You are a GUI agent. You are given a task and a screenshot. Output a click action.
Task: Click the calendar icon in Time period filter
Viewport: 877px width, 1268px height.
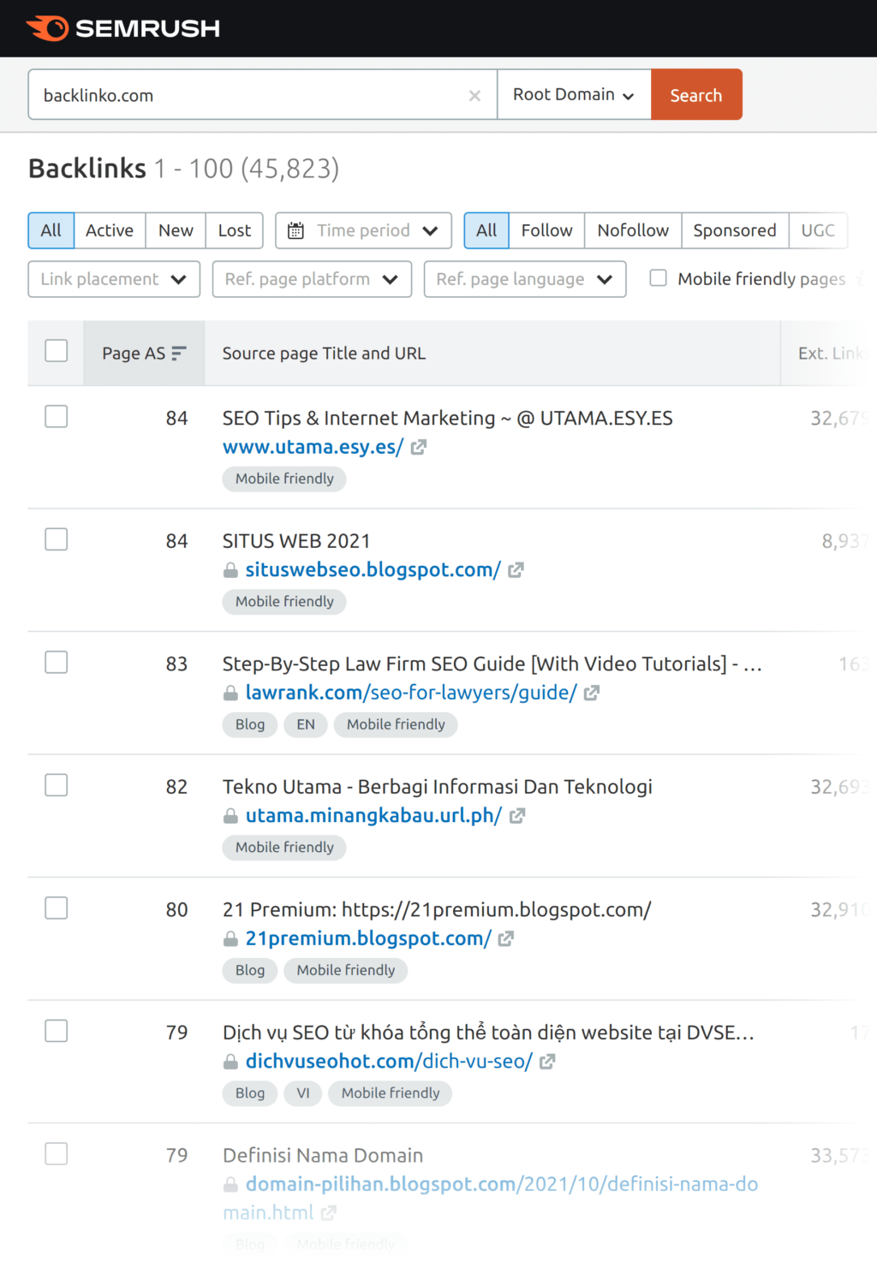[295, 230]
